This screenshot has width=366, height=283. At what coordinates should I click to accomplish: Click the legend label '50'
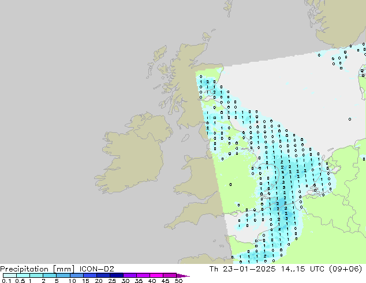178,281
